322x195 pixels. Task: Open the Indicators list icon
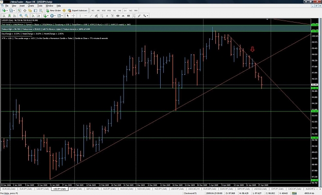(45, 15)
